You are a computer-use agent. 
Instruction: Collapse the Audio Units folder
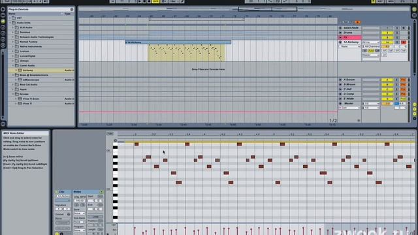tap(10, 23)
